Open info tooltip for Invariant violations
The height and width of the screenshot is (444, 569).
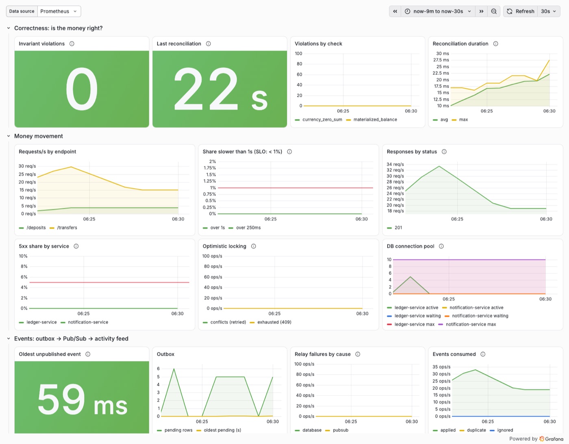tap(72, 44)
